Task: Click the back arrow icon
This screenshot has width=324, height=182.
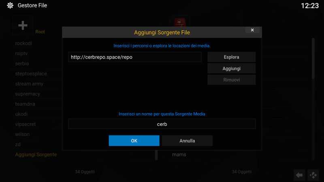Action: (x=299, y=175)
